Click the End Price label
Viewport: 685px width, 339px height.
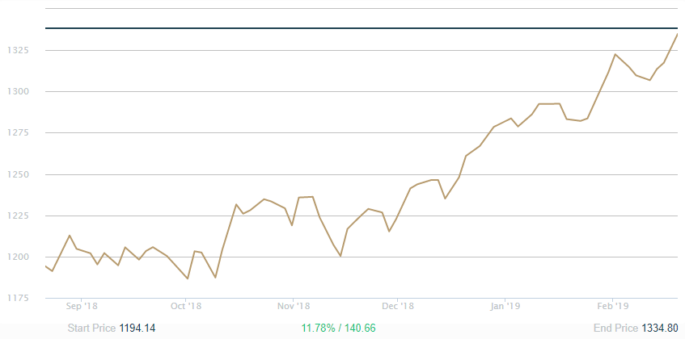coord(616,329)
